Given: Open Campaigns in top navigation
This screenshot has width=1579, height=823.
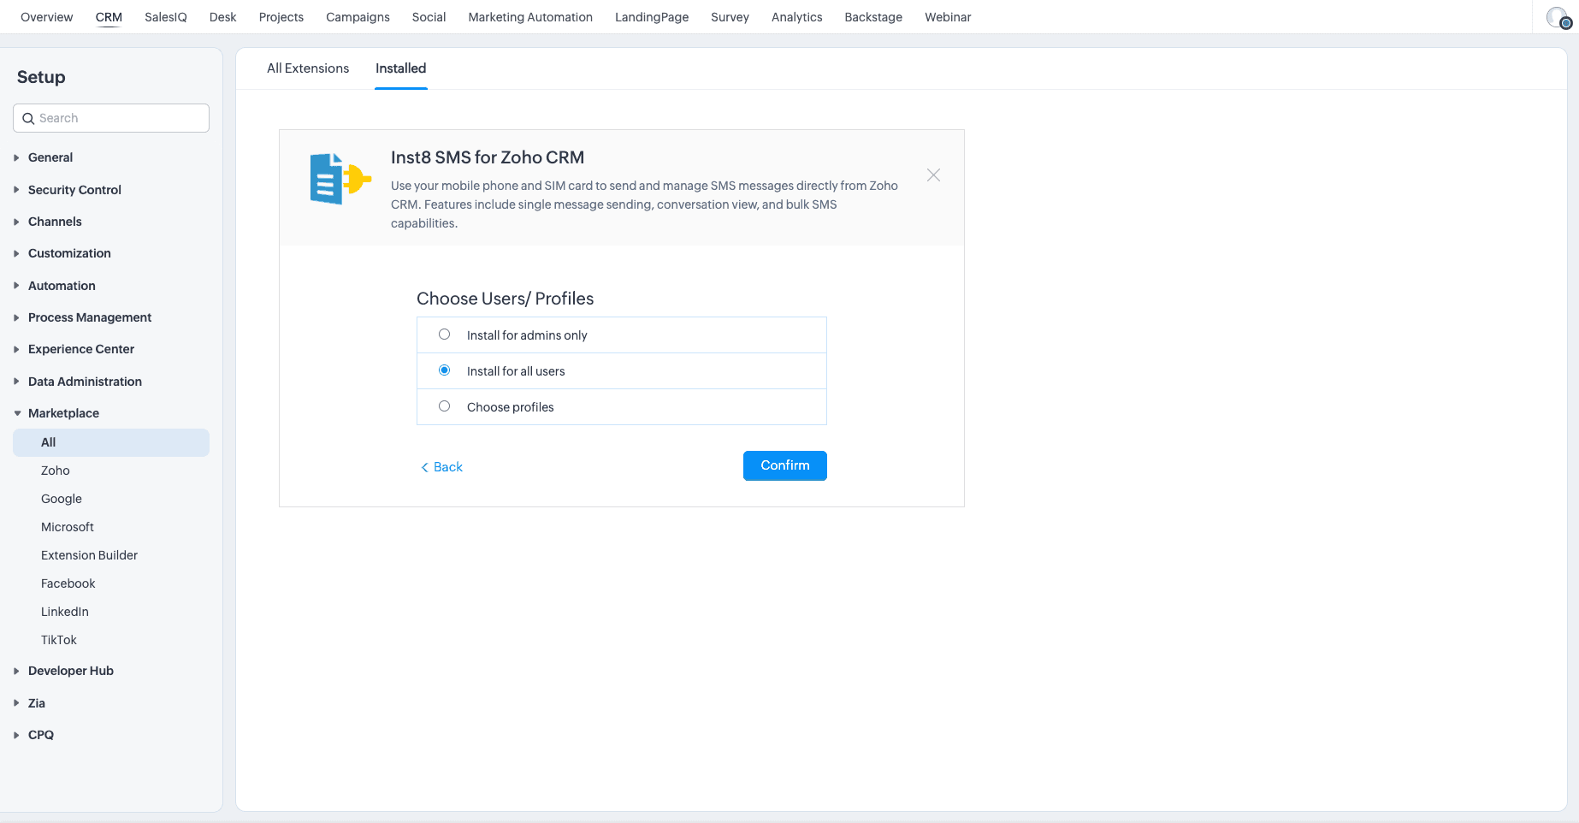Looking at the screenshot, I should pyautogui.click(x=358, y=17).
